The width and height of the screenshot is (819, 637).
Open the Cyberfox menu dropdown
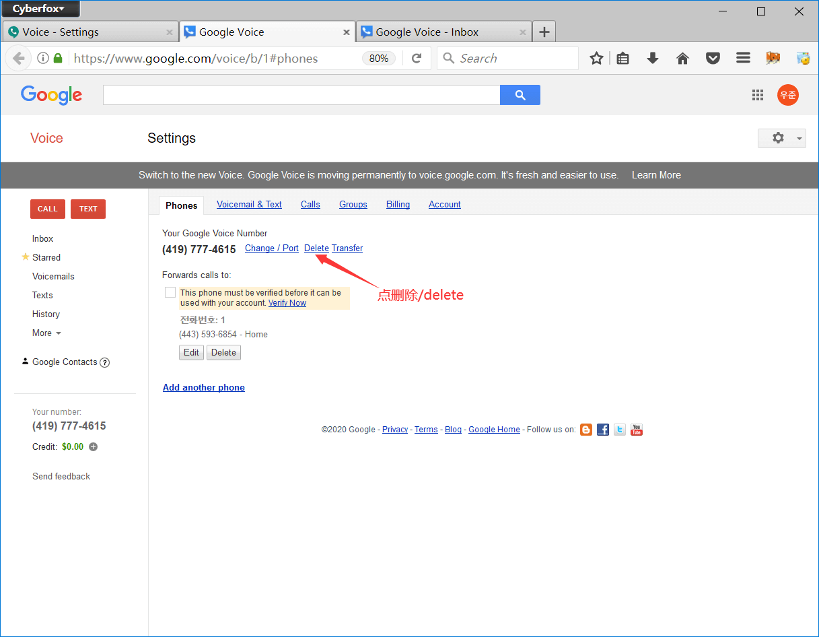pyautogui.click(x=40, y=9)
